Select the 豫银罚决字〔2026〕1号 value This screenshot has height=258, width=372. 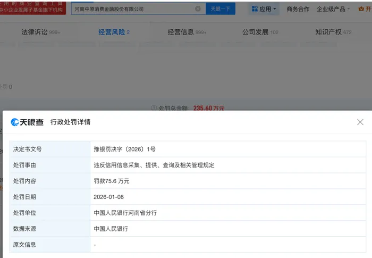[124, 149]
